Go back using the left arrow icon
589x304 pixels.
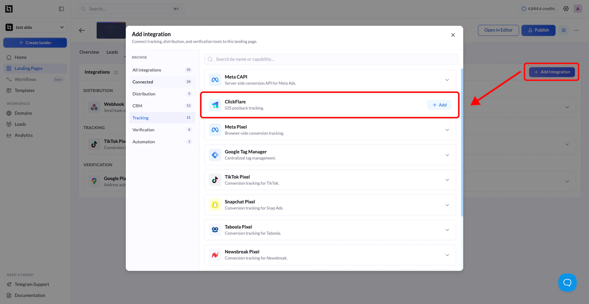[x=82, y=30]
